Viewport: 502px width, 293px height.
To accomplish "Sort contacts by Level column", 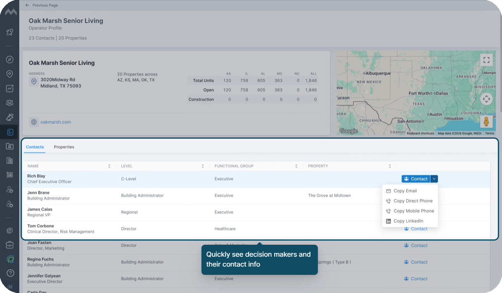I will click(203, 166).
